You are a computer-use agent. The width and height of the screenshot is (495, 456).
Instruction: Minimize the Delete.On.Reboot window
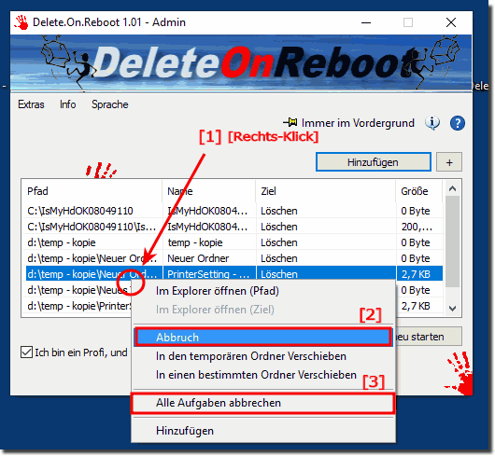point(366,22)
